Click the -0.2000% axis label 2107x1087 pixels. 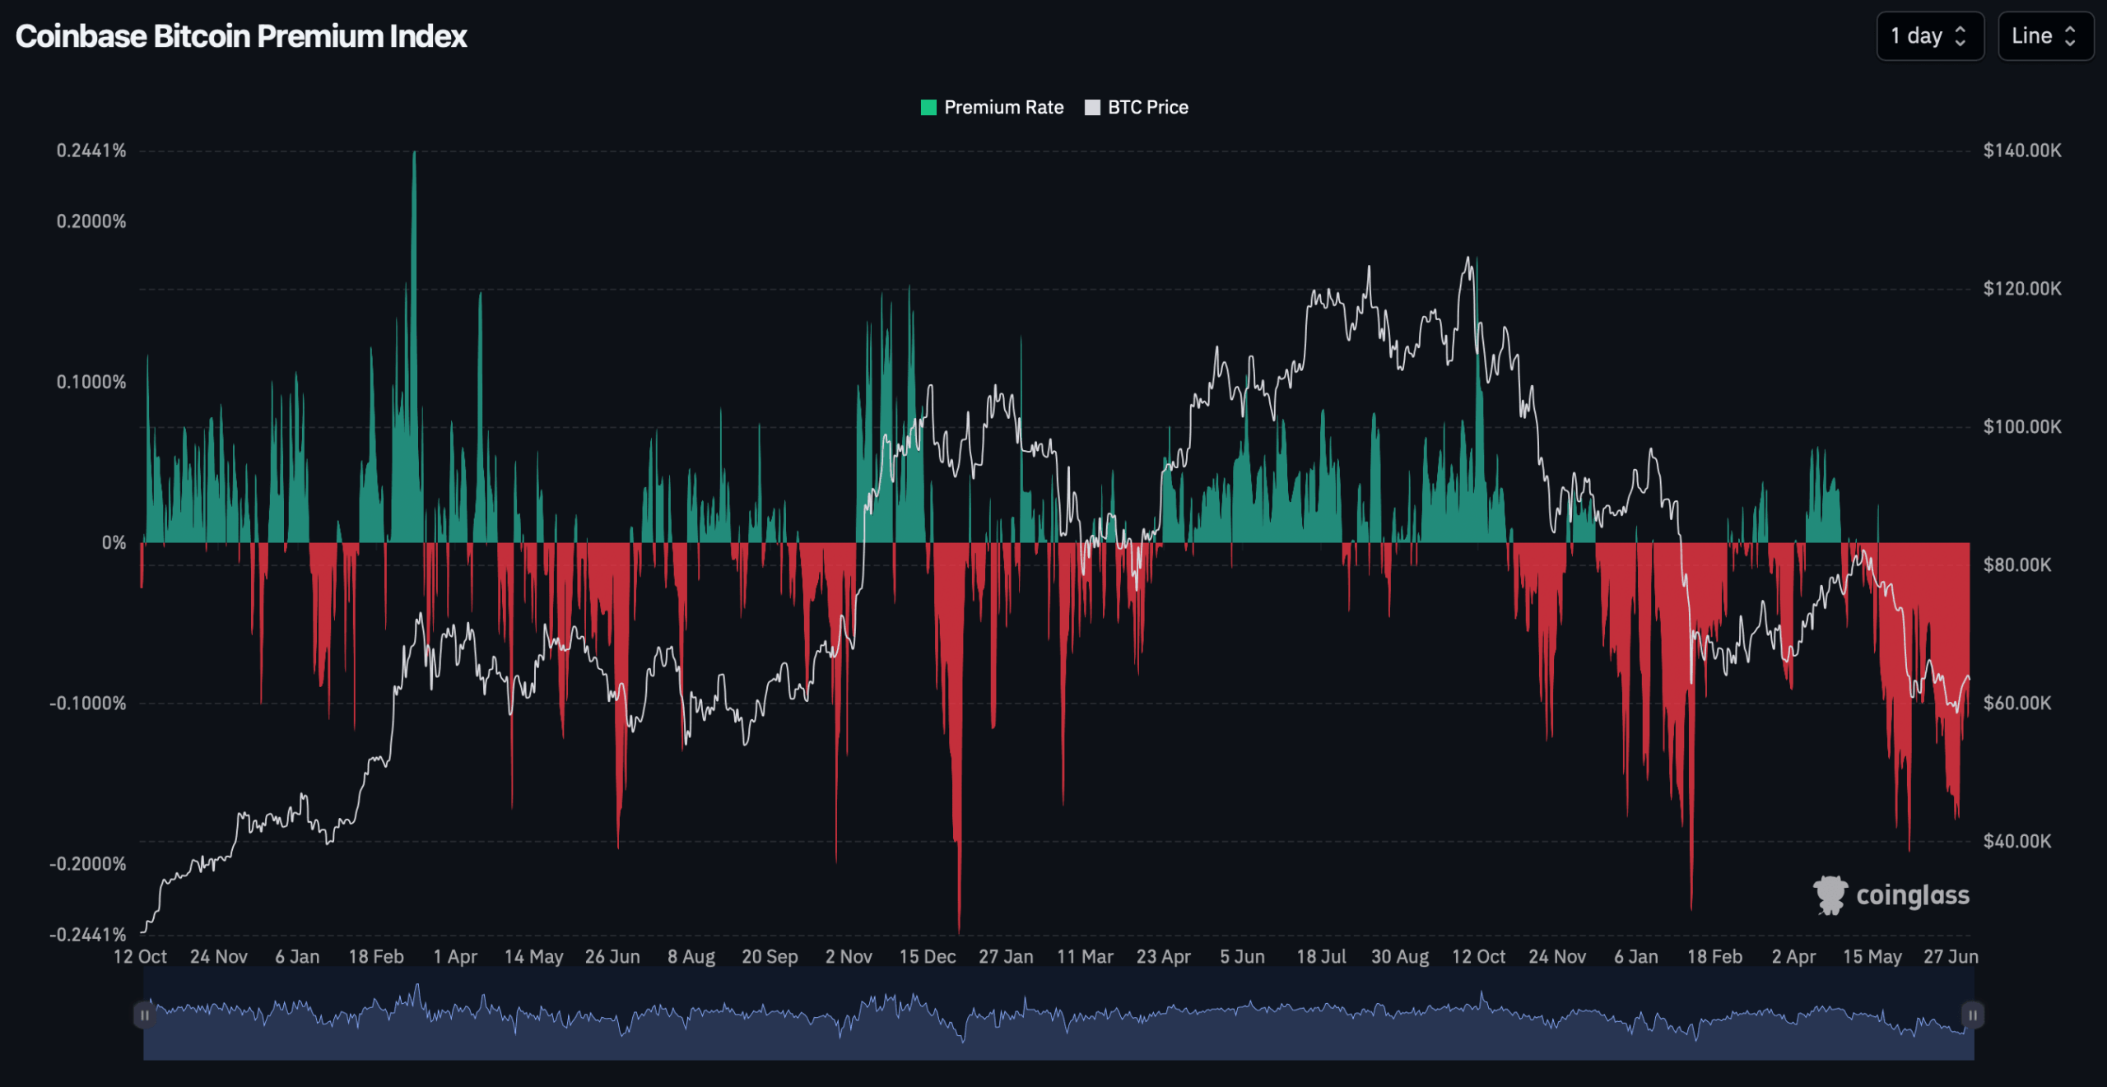(x=88, y=863)
